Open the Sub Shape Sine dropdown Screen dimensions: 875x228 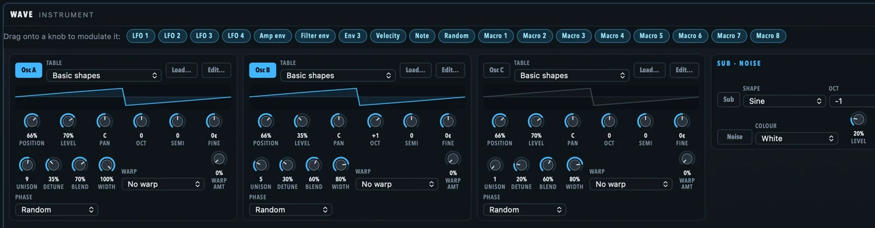(784, 101)
